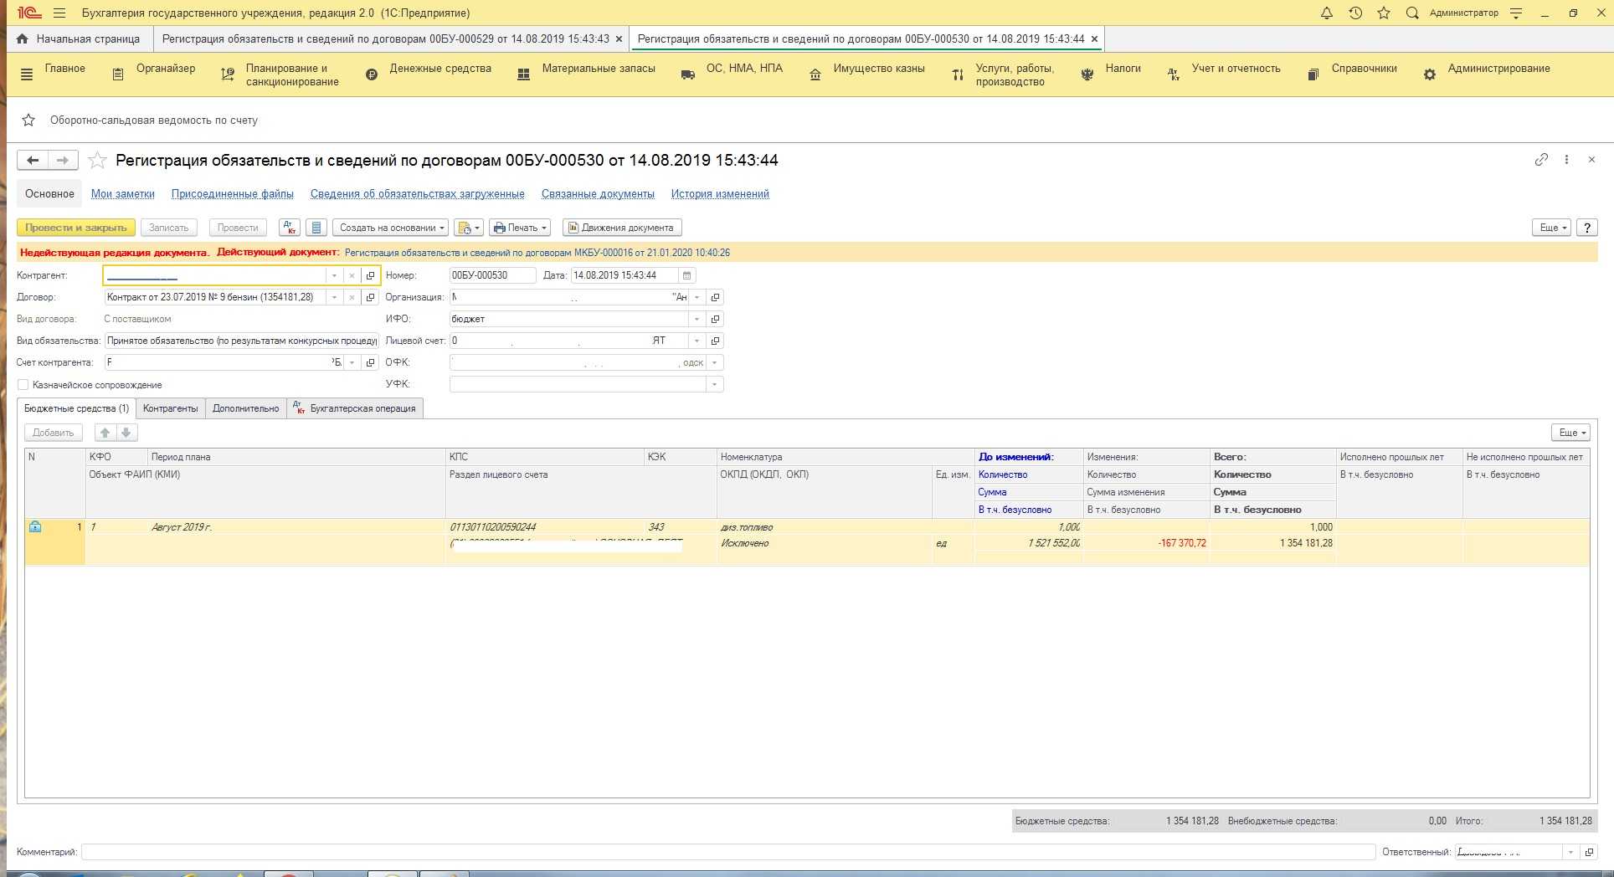The height and width of the screenshot is (877, 1614).
Task: Switch to Дополнительно tab
Action: (245, 408)
